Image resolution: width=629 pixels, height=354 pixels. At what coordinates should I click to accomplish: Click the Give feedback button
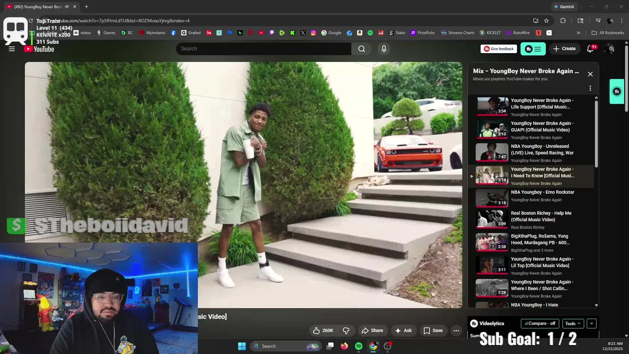499,49
